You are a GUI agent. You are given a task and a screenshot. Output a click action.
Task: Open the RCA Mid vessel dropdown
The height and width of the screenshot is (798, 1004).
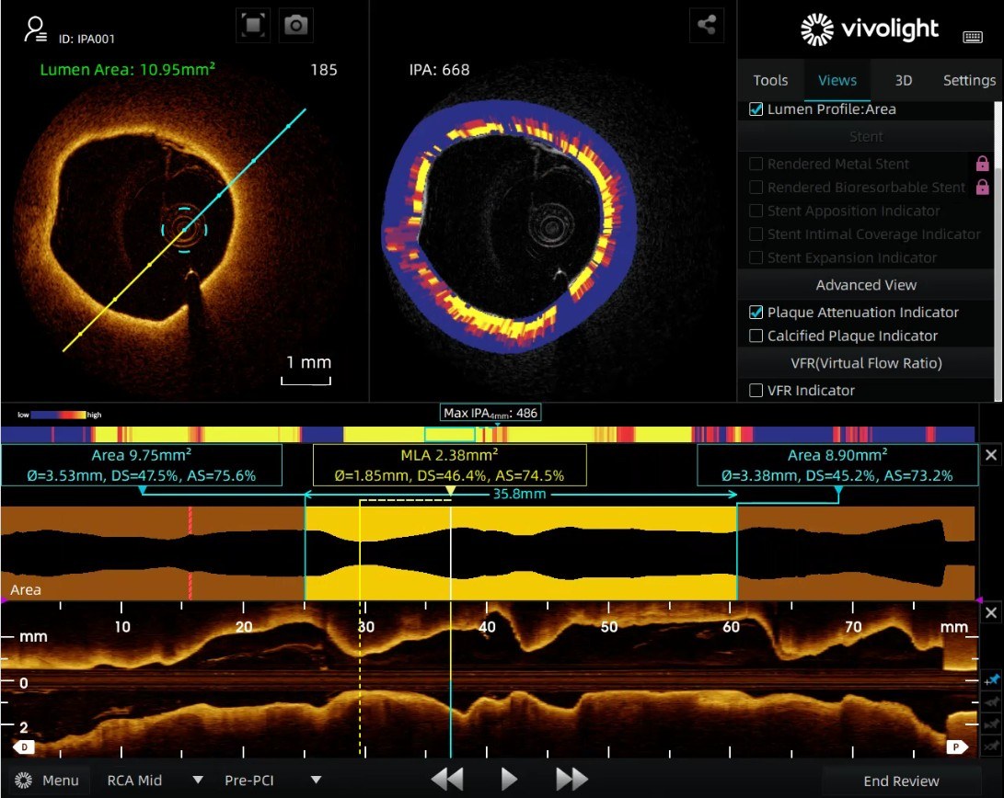pos(197,781)
